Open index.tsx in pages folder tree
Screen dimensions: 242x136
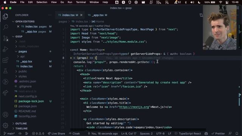point(26,66)
